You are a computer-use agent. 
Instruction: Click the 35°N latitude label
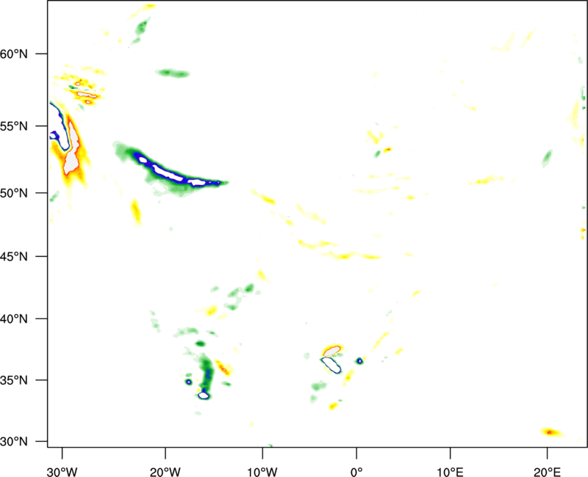pos(14,380)
